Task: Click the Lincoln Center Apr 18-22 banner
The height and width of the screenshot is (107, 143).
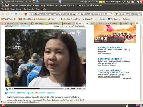Action: (115, 34)
